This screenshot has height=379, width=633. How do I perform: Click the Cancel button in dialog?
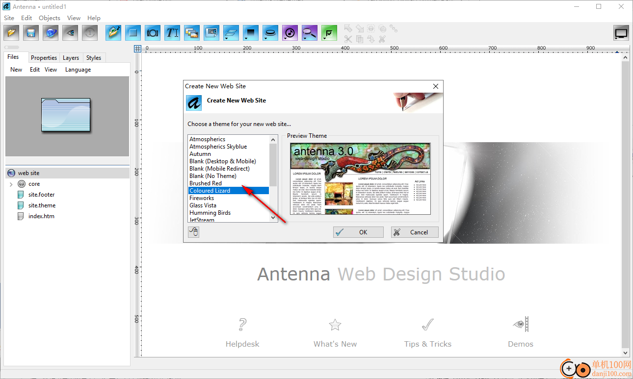point(415,232)
